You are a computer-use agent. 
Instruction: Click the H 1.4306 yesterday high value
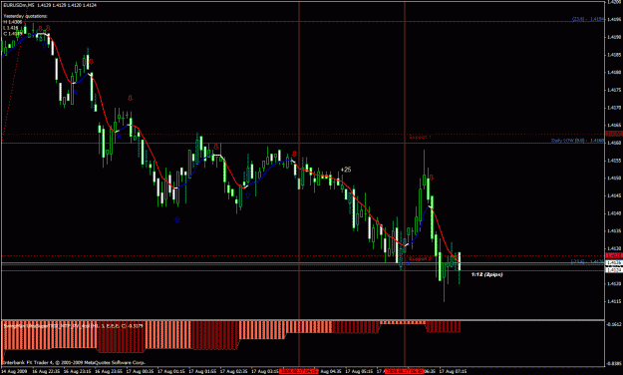pyautogui.click(x=13, y=22)
